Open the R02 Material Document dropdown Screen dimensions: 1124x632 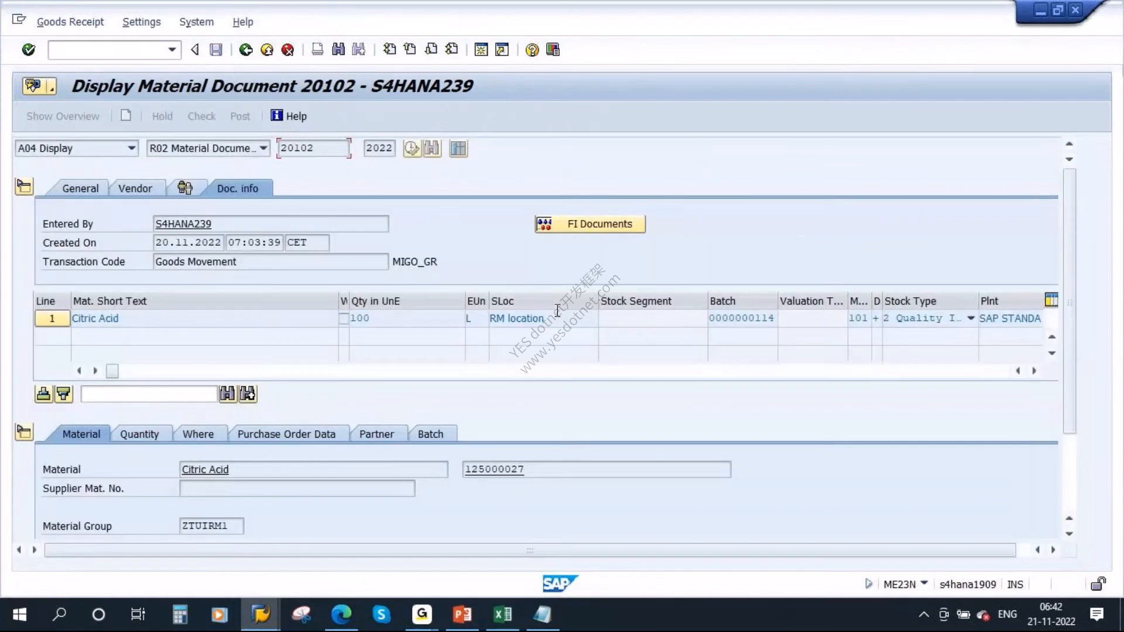click(263, 148)
